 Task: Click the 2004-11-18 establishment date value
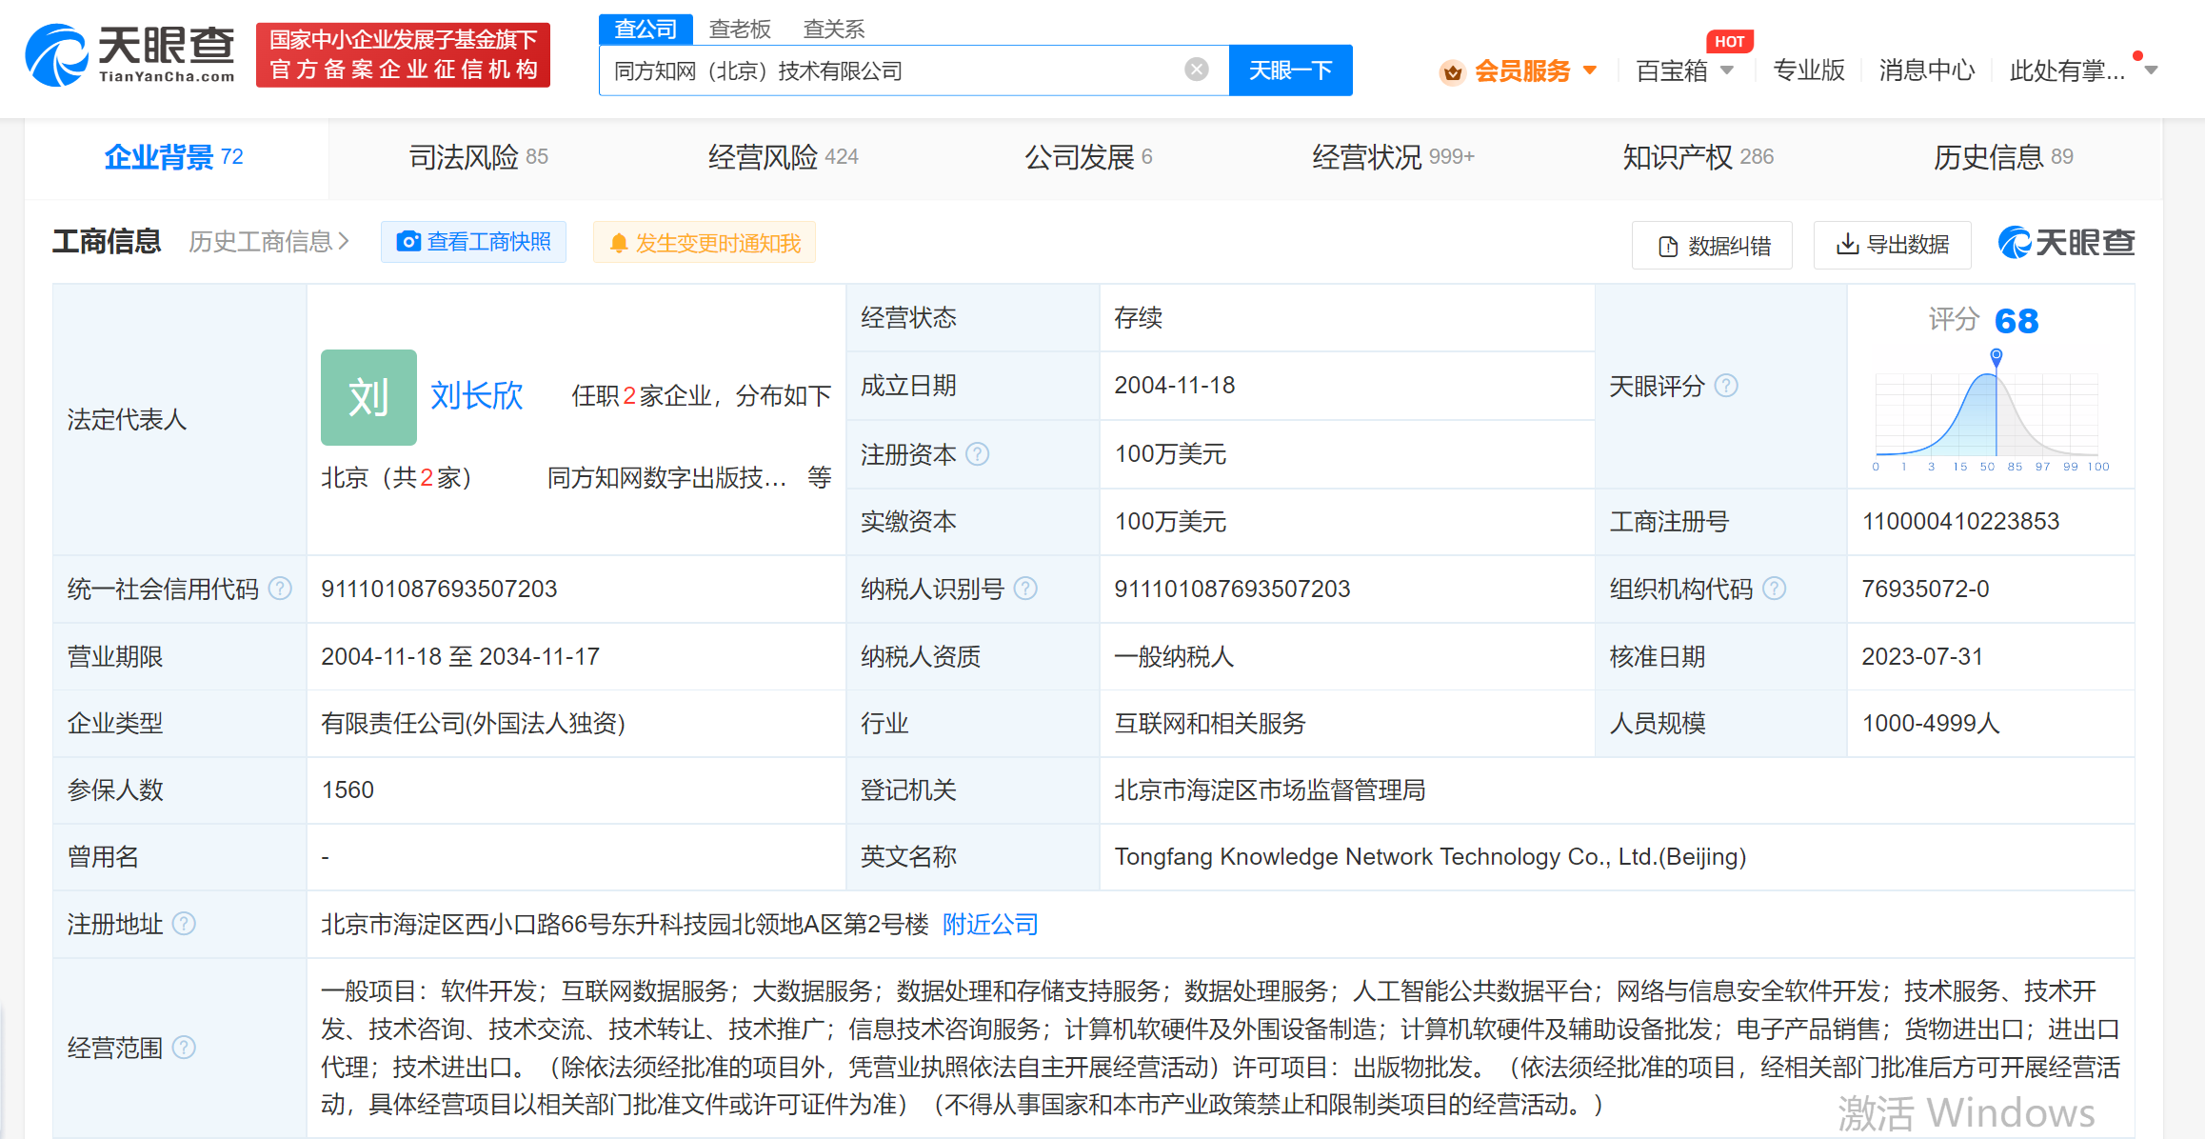click(1175, 385)
